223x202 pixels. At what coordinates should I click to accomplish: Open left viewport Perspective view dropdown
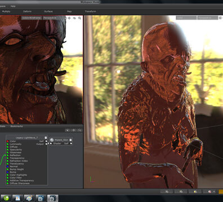(53, 18)
